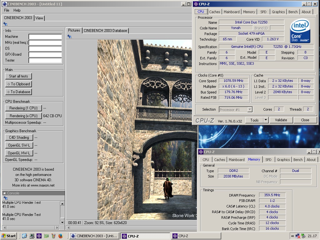Open Bench tab in lower CPU-Z window
Viewport: 320px width, 240px height.
point(298,160)
